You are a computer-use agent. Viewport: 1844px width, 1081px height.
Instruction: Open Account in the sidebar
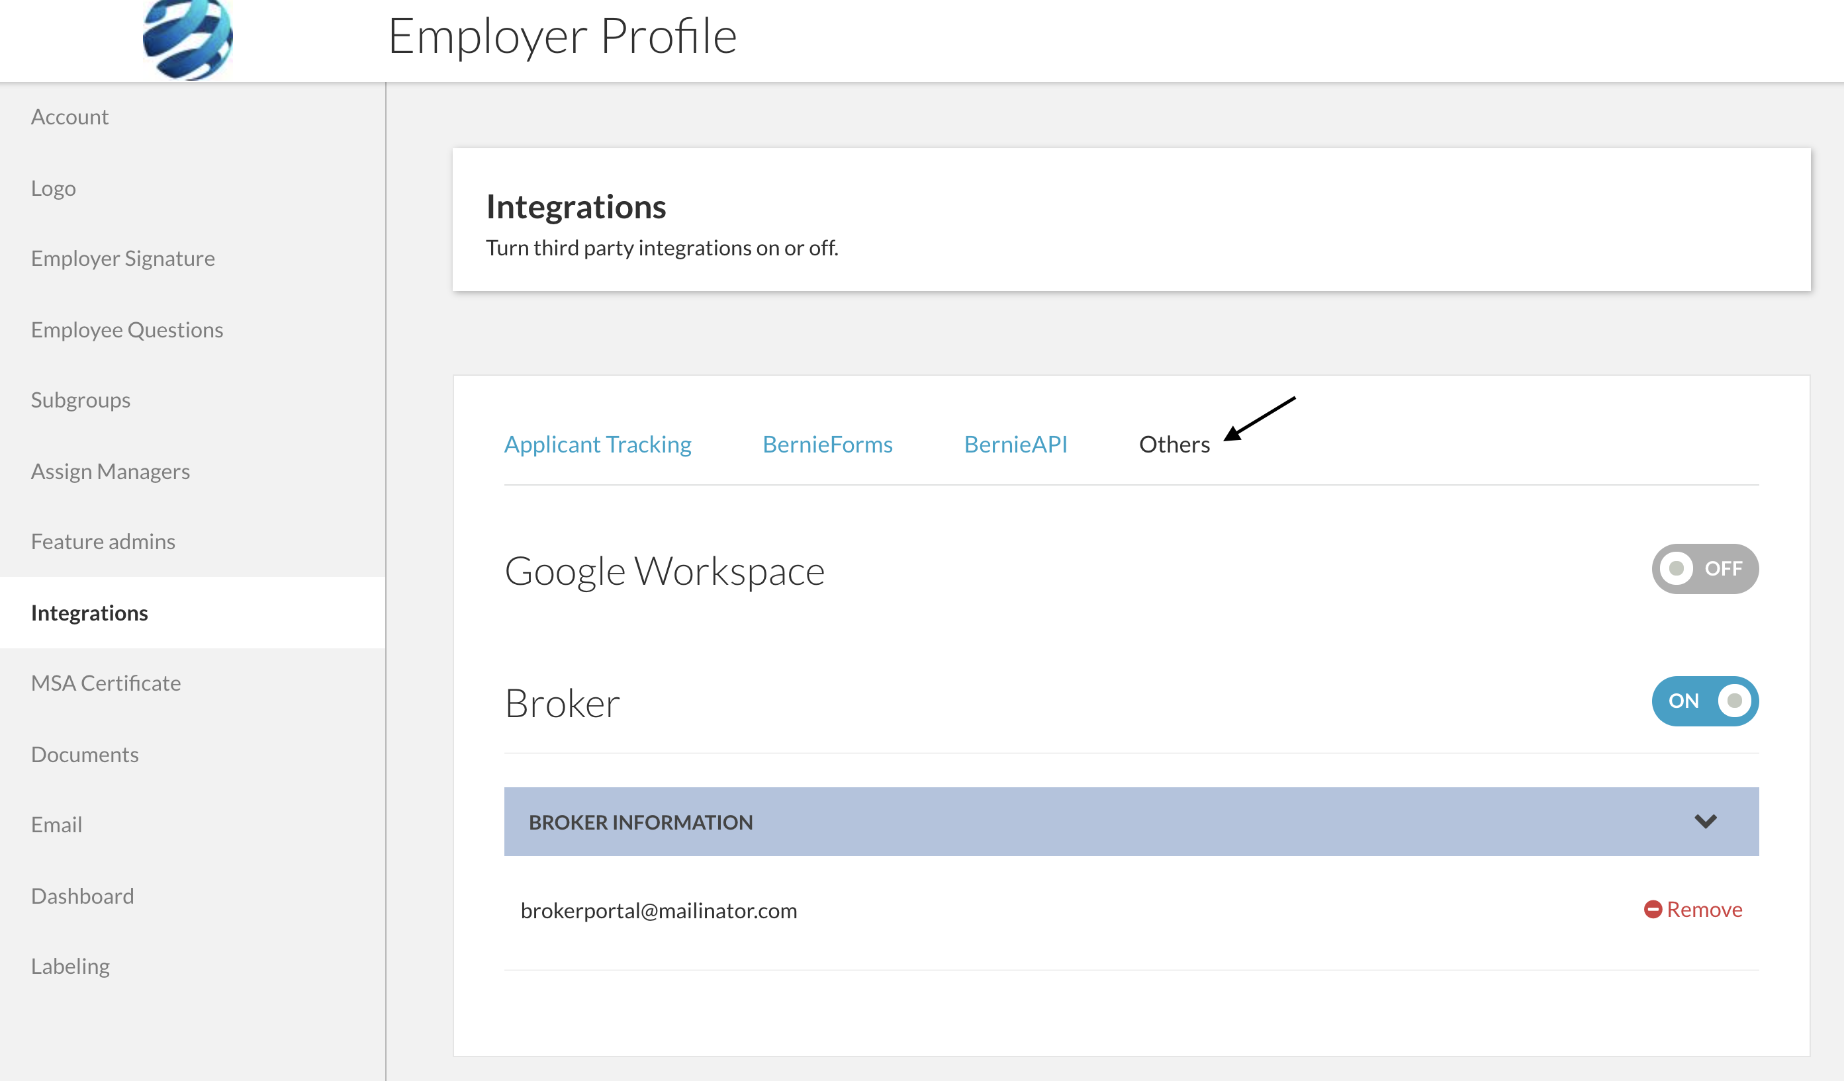(x=69, y=117)
